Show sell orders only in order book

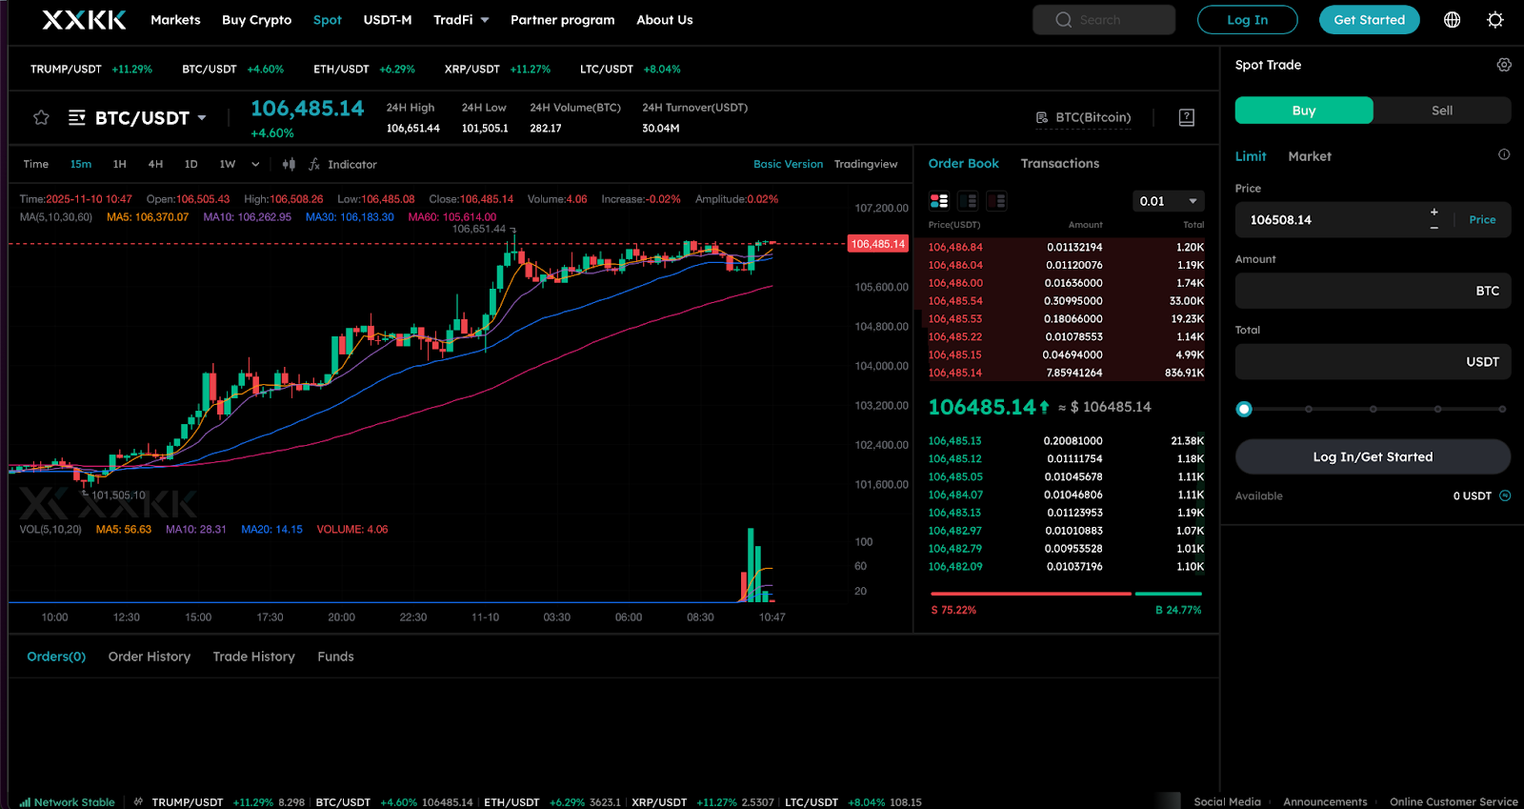996,201
